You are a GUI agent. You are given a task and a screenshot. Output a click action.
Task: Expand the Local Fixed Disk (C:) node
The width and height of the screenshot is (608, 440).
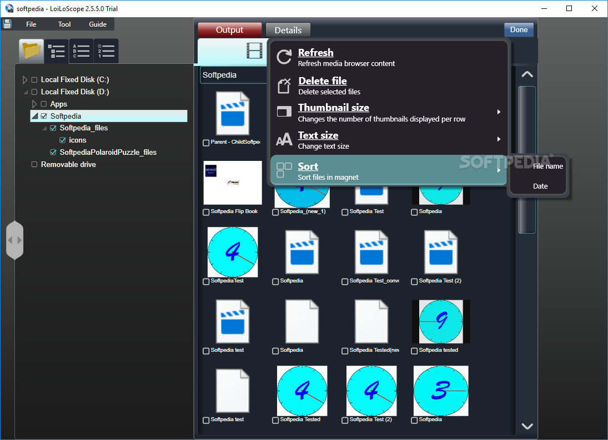click(25, 80)
